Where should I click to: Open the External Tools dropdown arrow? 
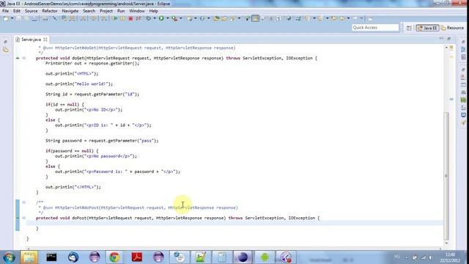point(181,18)
